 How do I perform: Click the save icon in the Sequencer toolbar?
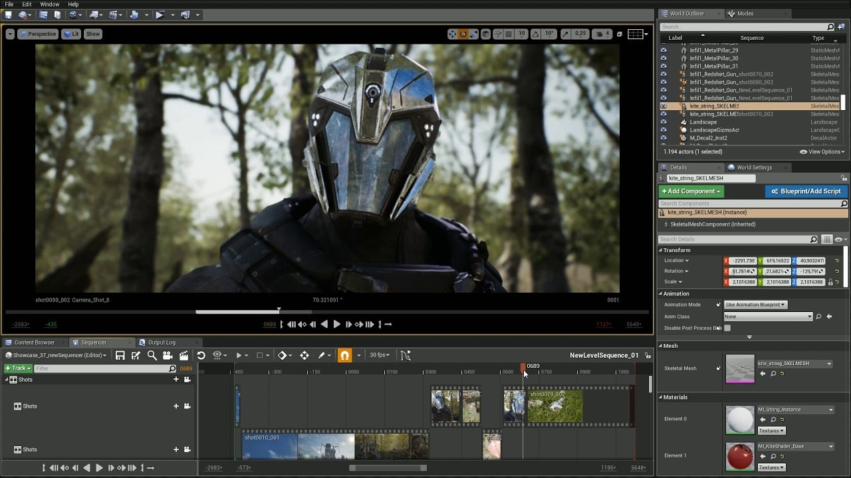pos(121,355)
